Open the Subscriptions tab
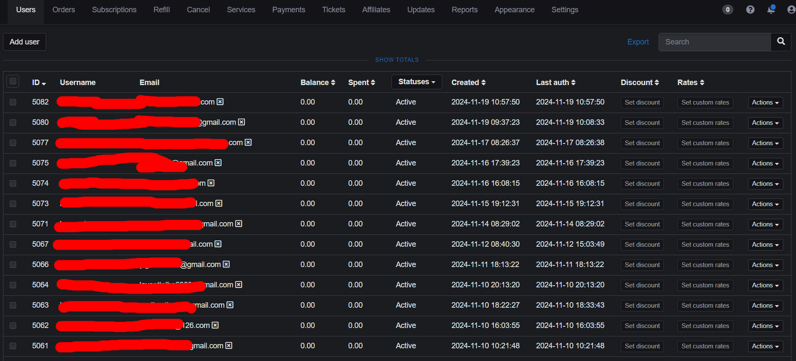The image size is (796, 361). tap(114, 10)
